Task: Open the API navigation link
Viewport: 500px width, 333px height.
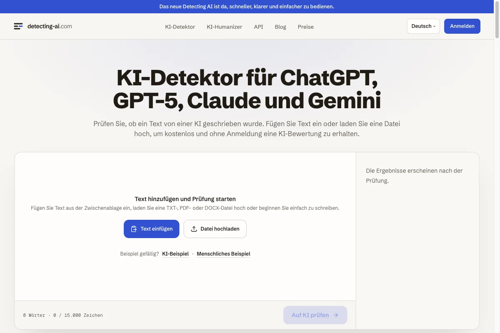Action: (x=258, y=27)
